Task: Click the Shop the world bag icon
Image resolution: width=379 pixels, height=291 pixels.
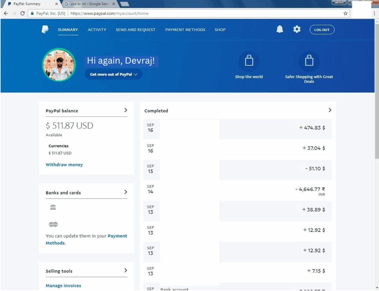Action: pyautogui.click(x=249, y=61)
